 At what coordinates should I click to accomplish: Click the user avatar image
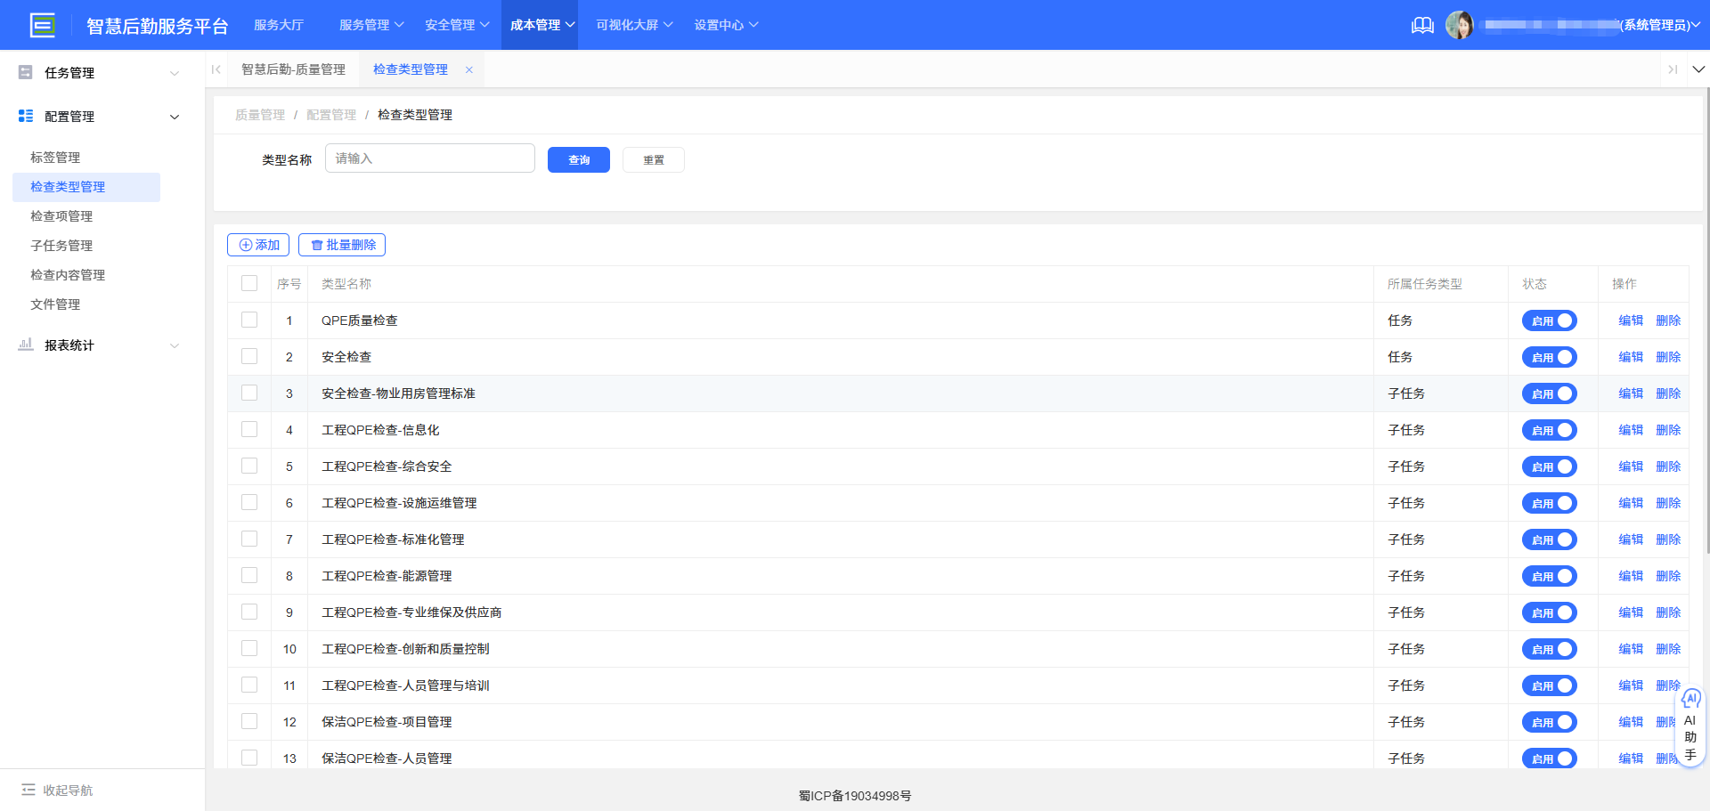tap(1461, 24)
